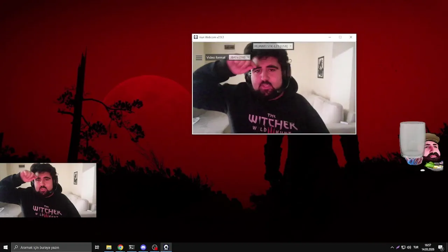Open Google Chrome from the taskbar

pos(120,247)
